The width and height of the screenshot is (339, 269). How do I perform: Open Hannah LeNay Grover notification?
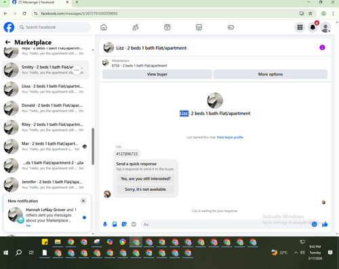point(47,215)
